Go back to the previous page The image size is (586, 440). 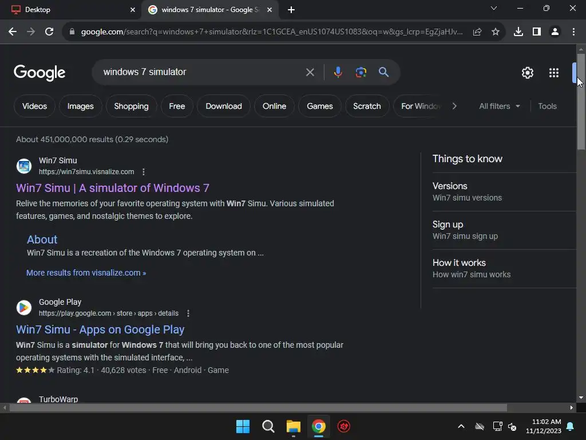coord(13,32)
